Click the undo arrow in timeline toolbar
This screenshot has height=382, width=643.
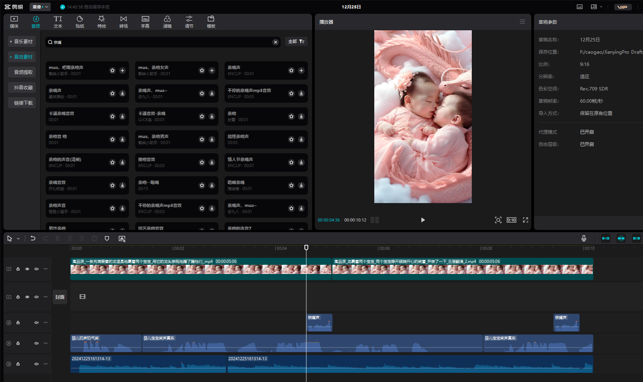point(33,238)
